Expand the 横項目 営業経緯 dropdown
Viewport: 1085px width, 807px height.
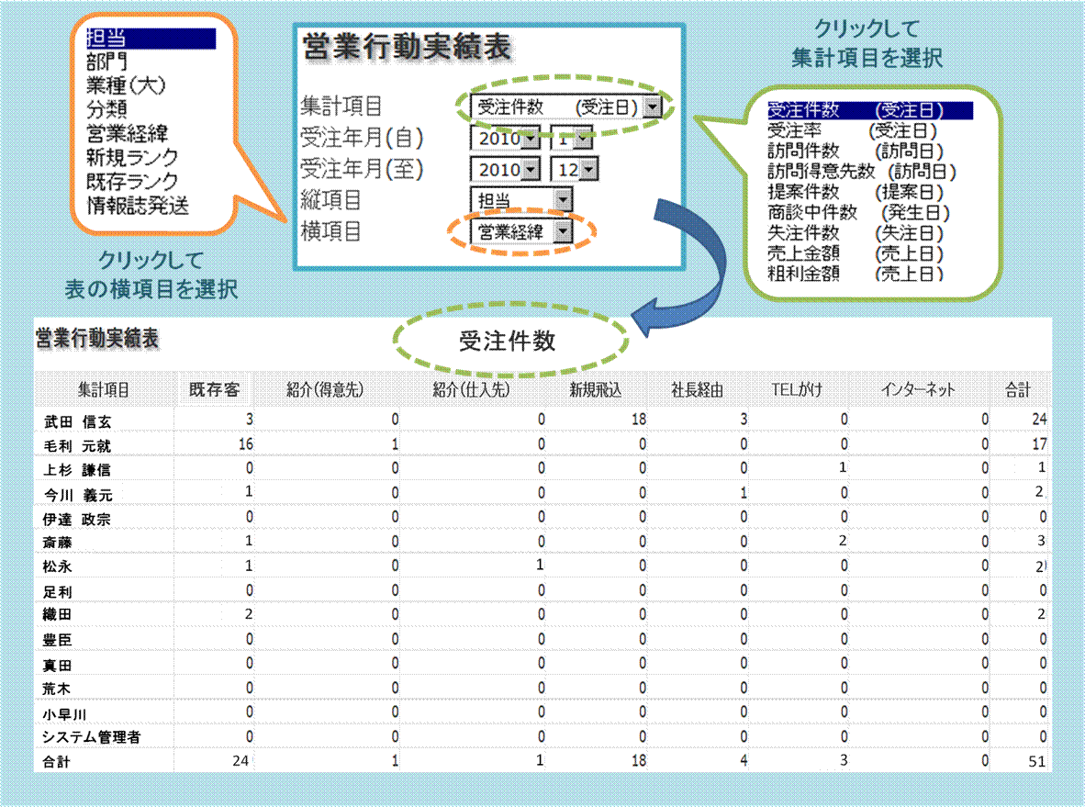click(564, 232)
